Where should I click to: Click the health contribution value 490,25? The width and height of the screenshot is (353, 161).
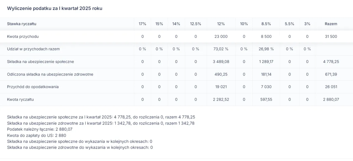tap(221, 74)
